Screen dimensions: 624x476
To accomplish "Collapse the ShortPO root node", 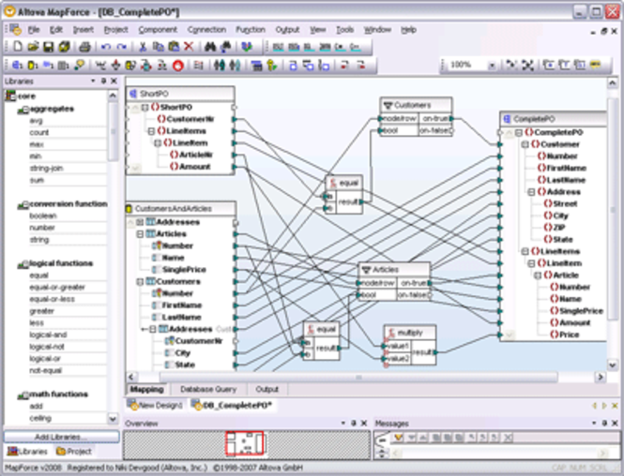I will click(x=145, y=107).
